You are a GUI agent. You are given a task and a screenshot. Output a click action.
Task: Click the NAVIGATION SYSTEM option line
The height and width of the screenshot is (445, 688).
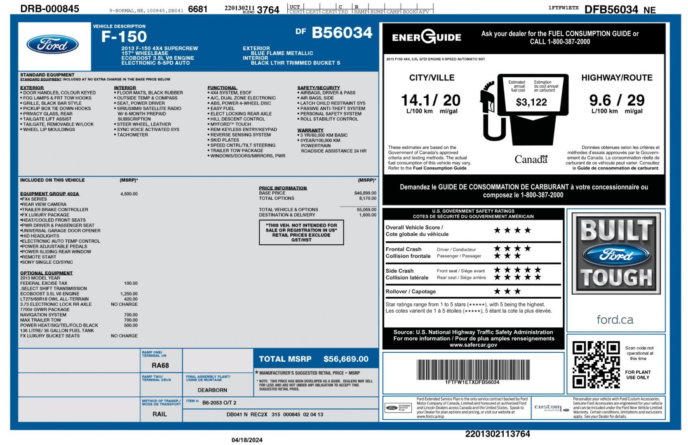(x=43, y=315)
